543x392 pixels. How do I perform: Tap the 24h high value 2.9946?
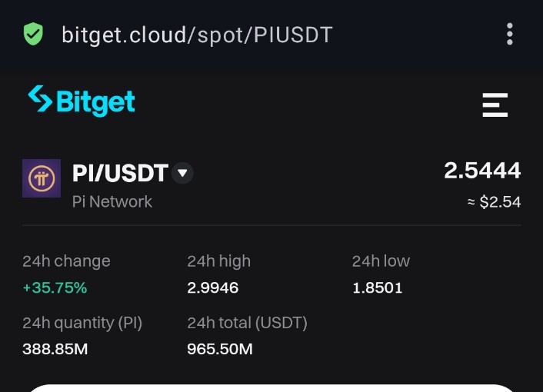pyautogui.click(x=213, y=288)
